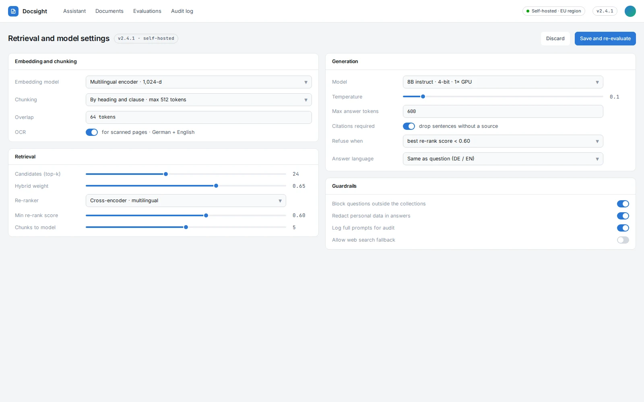Click Save and re-evaluate
Viewport: 644px width, 402px height.
tap(605, 39)
